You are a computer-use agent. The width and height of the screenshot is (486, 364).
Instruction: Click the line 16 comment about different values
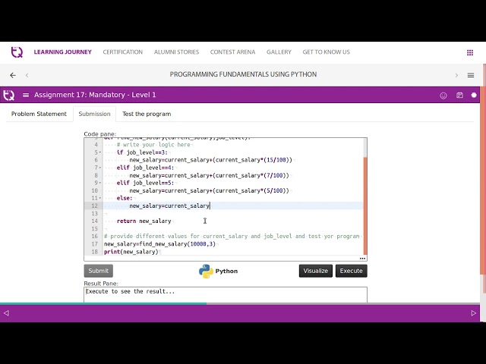232,236
